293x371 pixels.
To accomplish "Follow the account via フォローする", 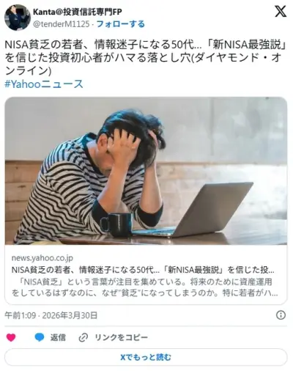I will [121, 24].
